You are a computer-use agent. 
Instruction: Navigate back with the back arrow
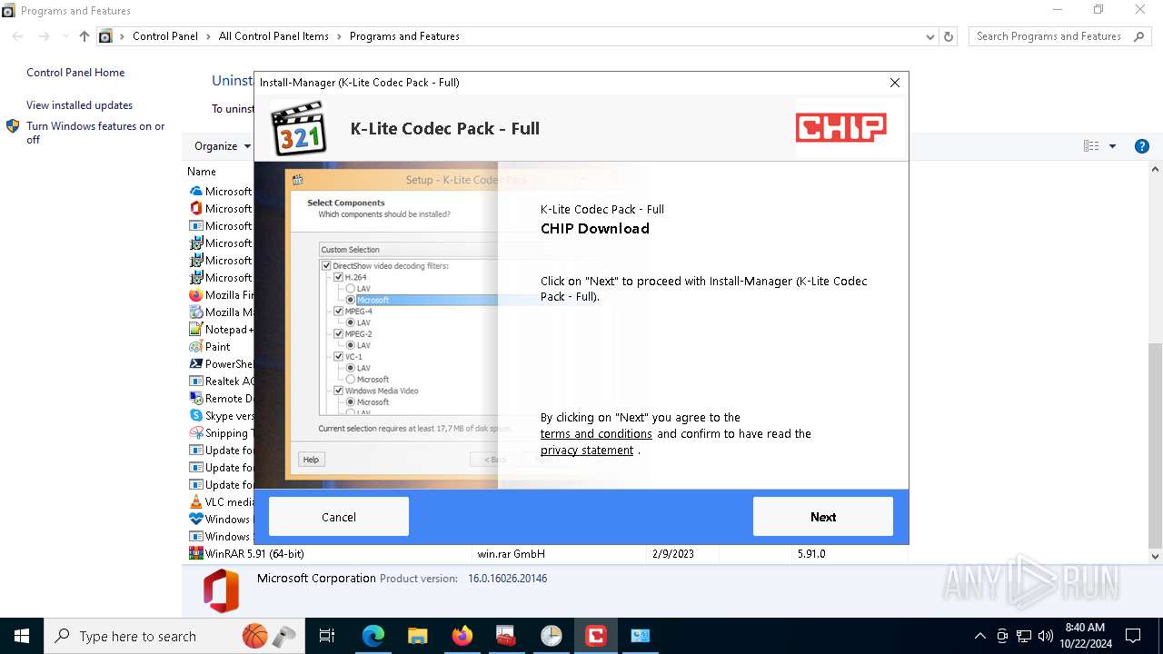tap(17, 36)
